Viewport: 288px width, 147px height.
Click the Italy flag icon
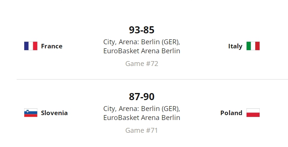pos(253,46)
